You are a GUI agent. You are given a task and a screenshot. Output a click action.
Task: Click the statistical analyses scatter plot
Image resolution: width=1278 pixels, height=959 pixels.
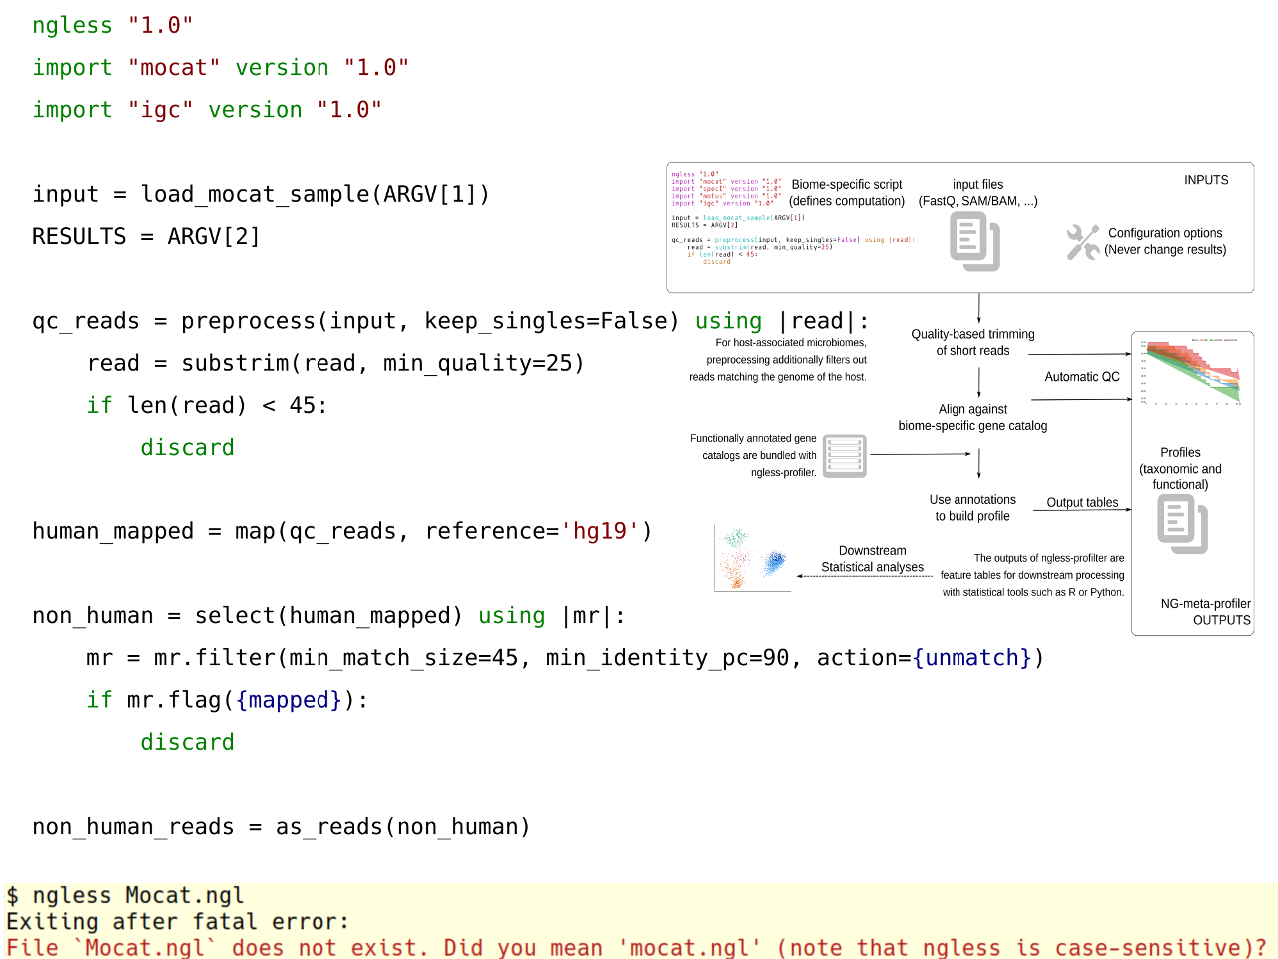coord(752,557)
